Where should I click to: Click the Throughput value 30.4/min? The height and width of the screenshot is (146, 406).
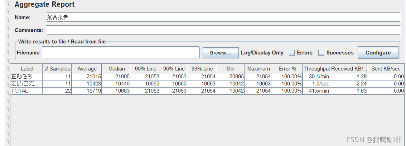coord(319,77)
